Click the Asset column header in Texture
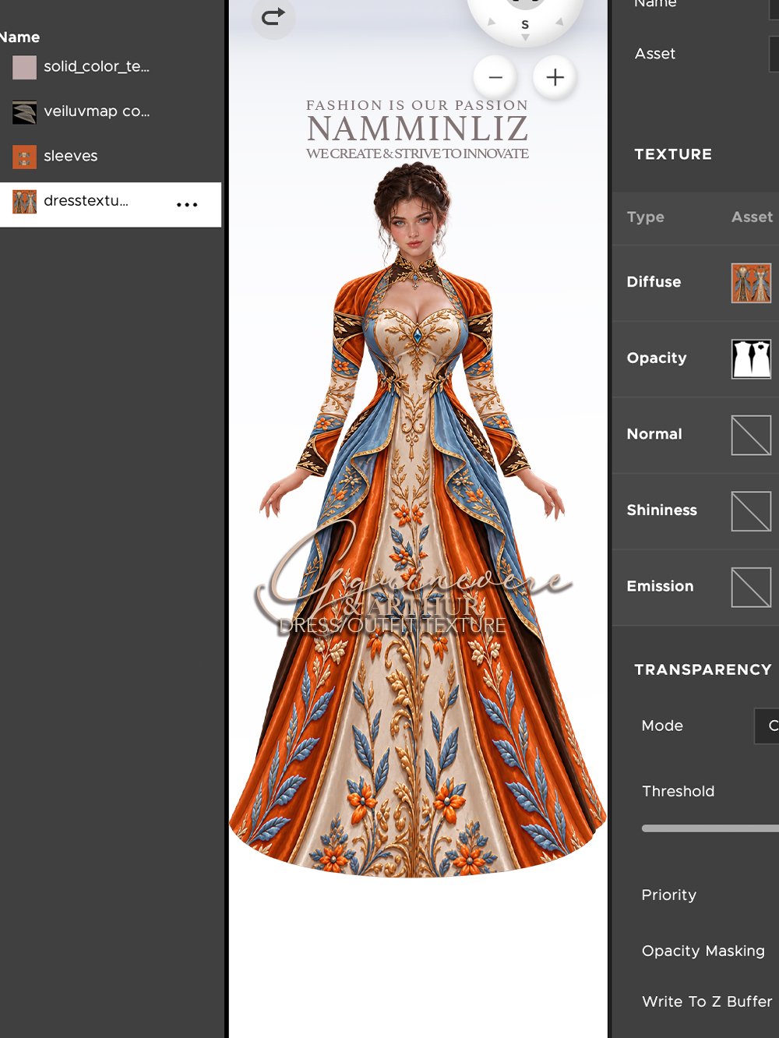 752,217
